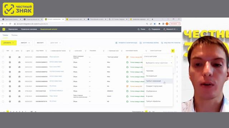Check the Честный выбор row checkbox
This screenshot has width=229, height=128.
click(3, 57)
